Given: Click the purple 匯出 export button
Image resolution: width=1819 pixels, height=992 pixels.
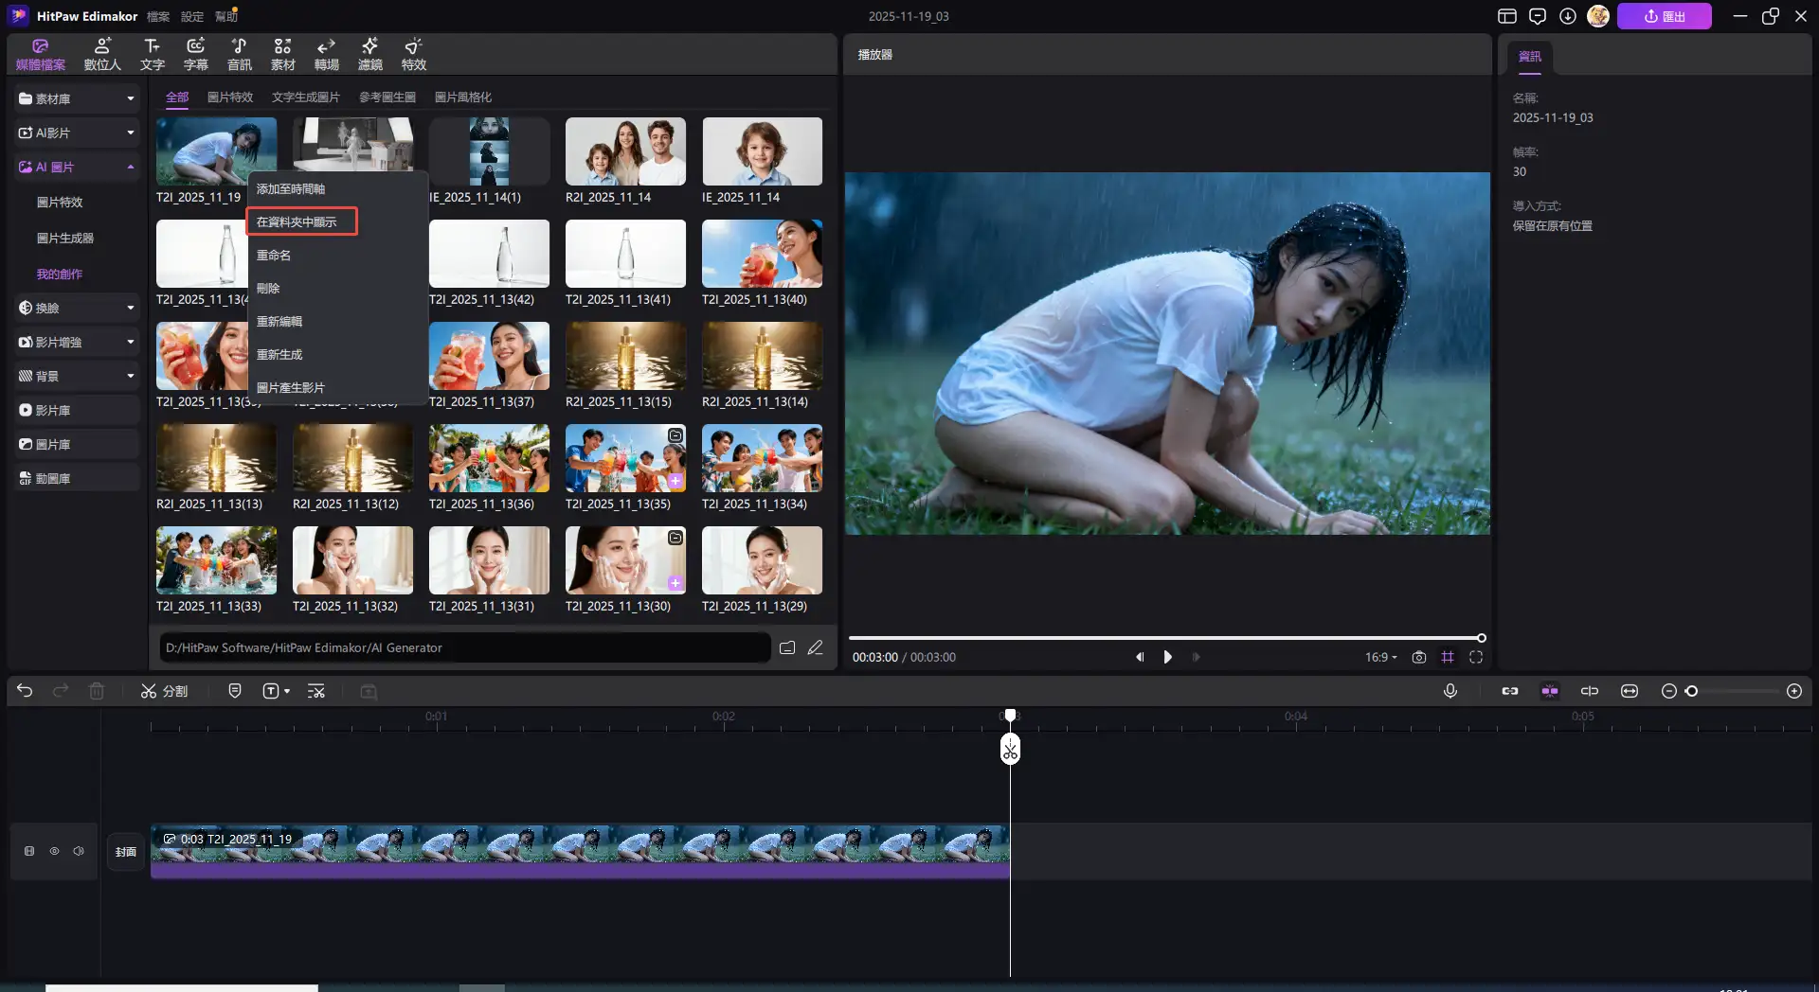Looking at the screenshot, I should pos(1664,16).
